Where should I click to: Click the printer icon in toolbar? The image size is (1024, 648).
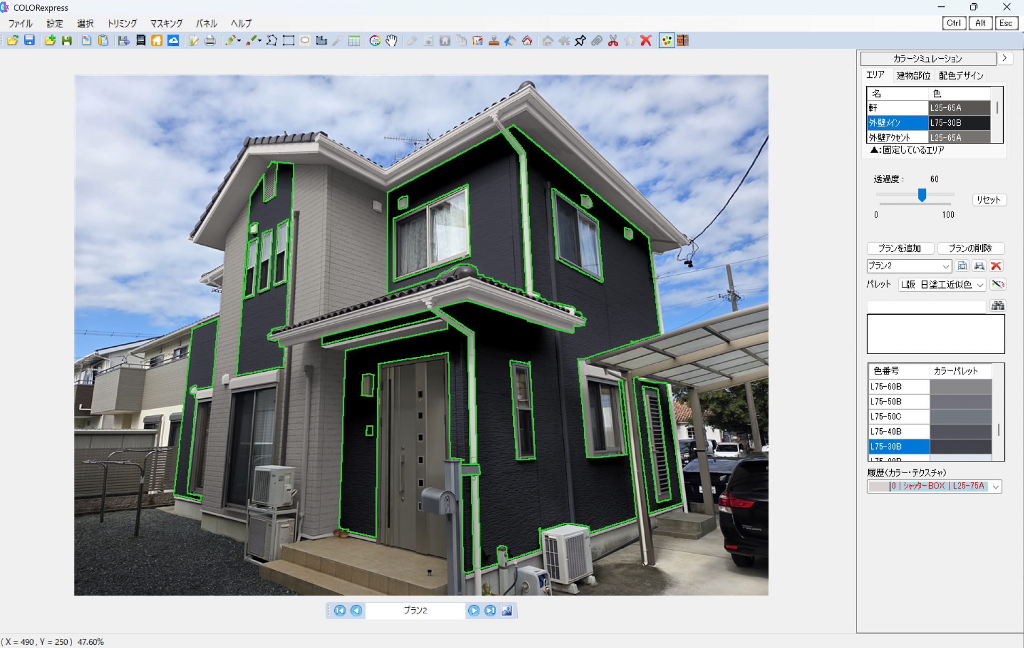(210, 41)
